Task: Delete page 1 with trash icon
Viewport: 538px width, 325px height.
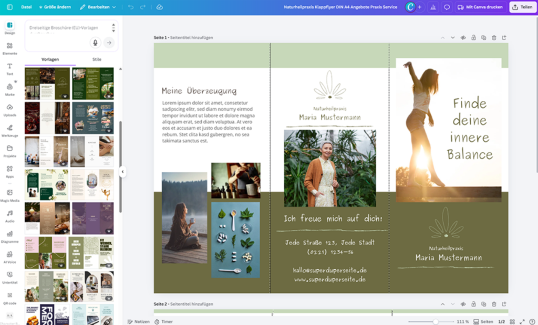Action: (494, 38)
